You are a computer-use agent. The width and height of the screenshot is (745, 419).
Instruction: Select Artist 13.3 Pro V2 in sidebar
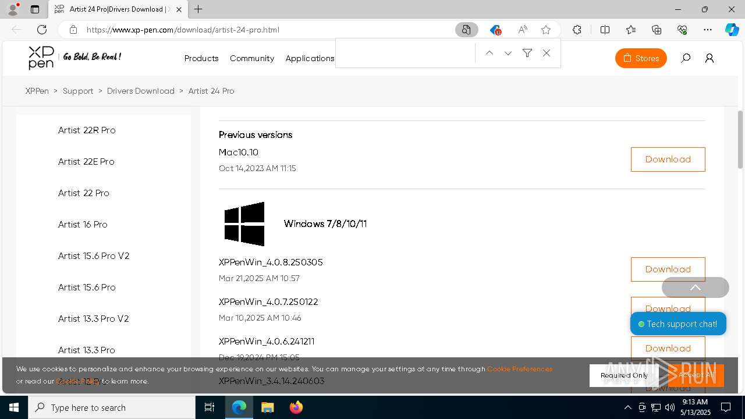[94, 319]
